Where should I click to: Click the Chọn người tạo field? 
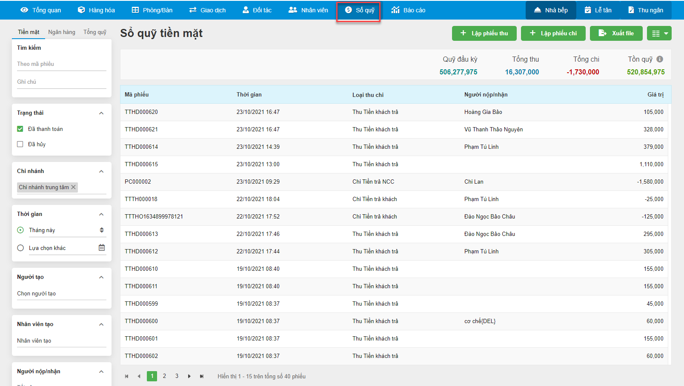pyautogui.click(x=62, y=293)
